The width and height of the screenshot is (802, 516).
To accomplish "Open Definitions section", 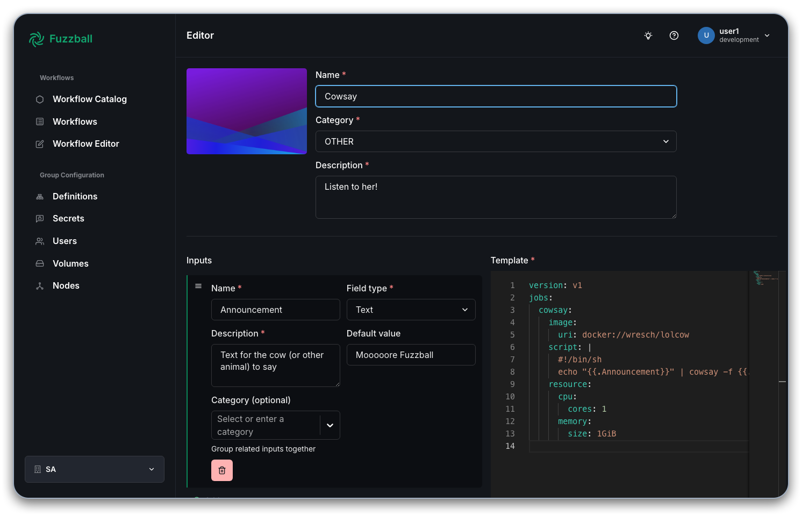I will point(75,197).
